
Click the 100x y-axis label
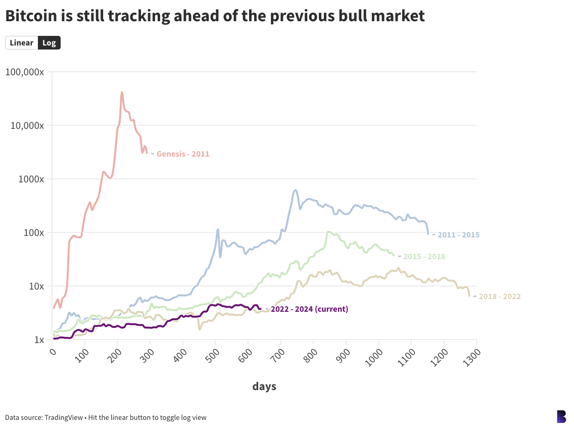[x=32, y=232]
